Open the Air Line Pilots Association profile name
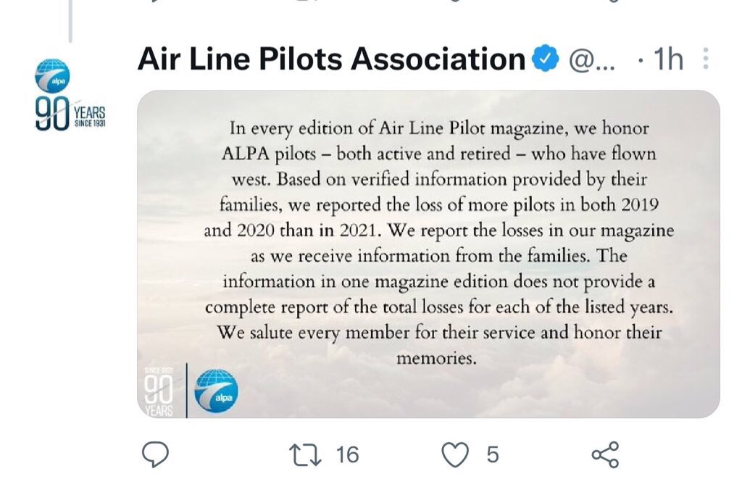The width and height of the screenshot is (742, 495). coord(331,59)
